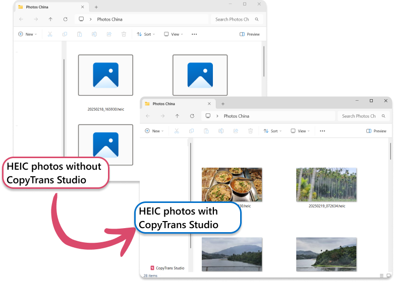Click Photos China breadcrumb in back window
The image size is (394, 282).
coord(110,19)
